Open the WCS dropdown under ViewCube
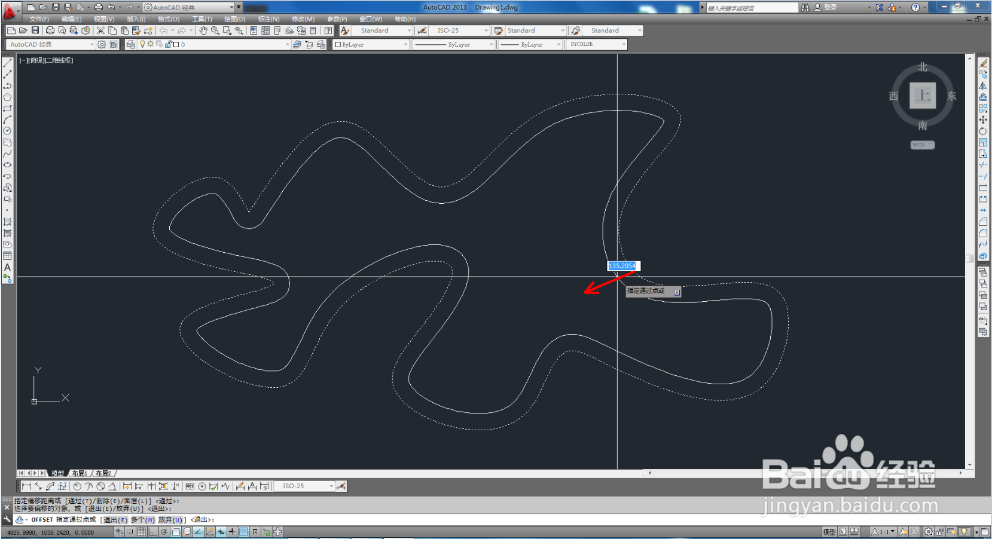 coord(923,145)
